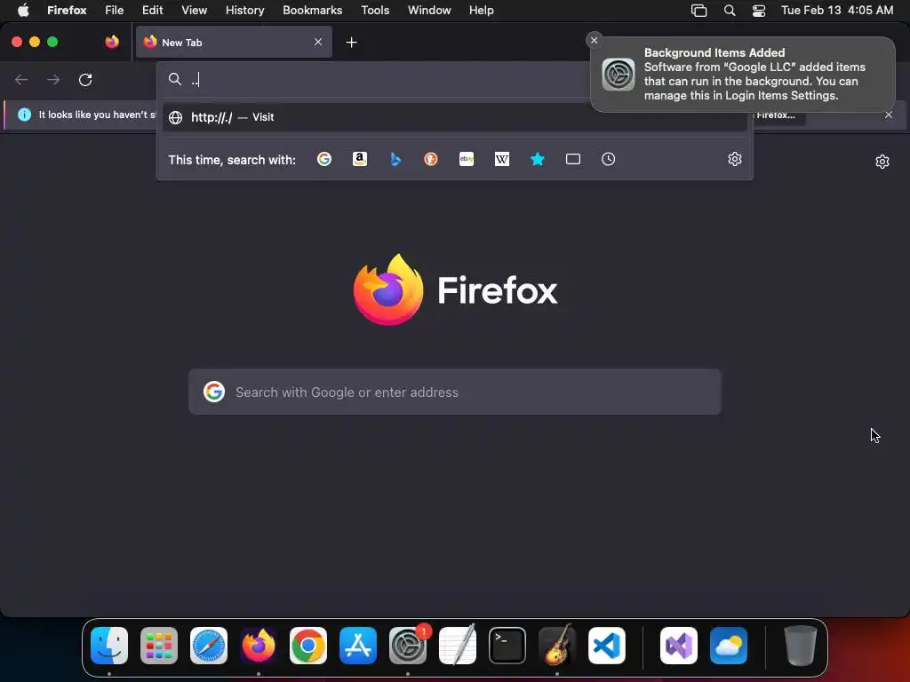Open System Settings from the Dock
Screen dimensions: 910x682
408,646
